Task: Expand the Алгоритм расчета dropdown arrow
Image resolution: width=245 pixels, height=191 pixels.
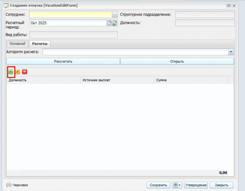Action: pyautogui.click(x=231, y=52)
